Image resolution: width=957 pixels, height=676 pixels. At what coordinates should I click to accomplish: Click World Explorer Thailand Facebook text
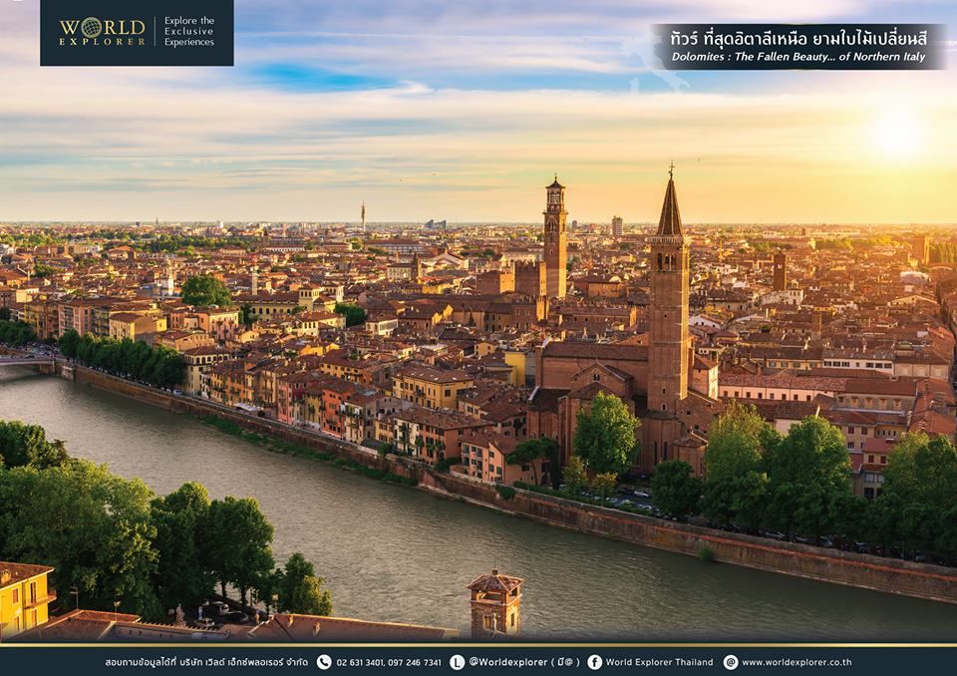pyautogui.click(x=659, y=662)
